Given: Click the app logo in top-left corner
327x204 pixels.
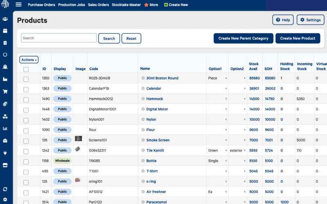Looking at the screenshot, I should click(x=5, y=4).
